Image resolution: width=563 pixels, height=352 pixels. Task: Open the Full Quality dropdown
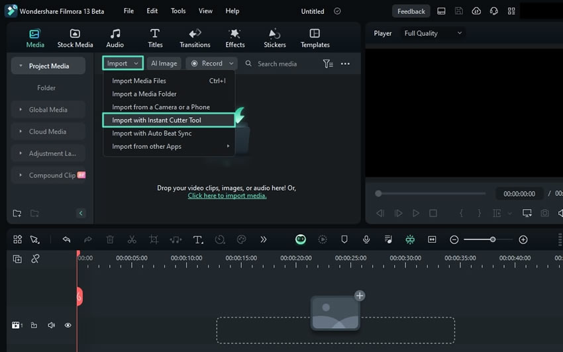[x=433, y=33]
